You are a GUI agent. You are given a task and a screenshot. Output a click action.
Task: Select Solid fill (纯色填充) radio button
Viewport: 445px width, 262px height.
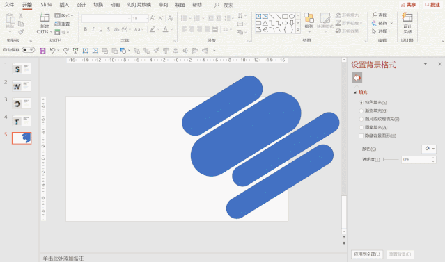click(361, 103)
